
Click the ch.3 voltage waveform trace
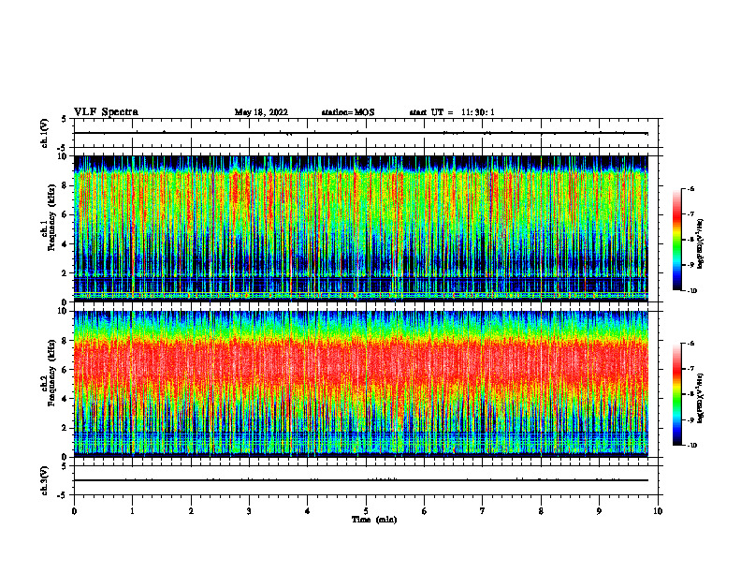361,480
